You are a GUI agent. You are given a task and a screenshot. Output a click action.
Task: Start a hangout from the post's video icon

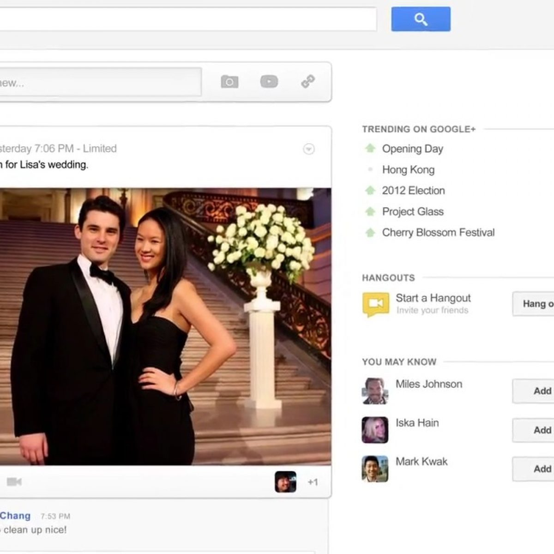(x=14, y=482)
